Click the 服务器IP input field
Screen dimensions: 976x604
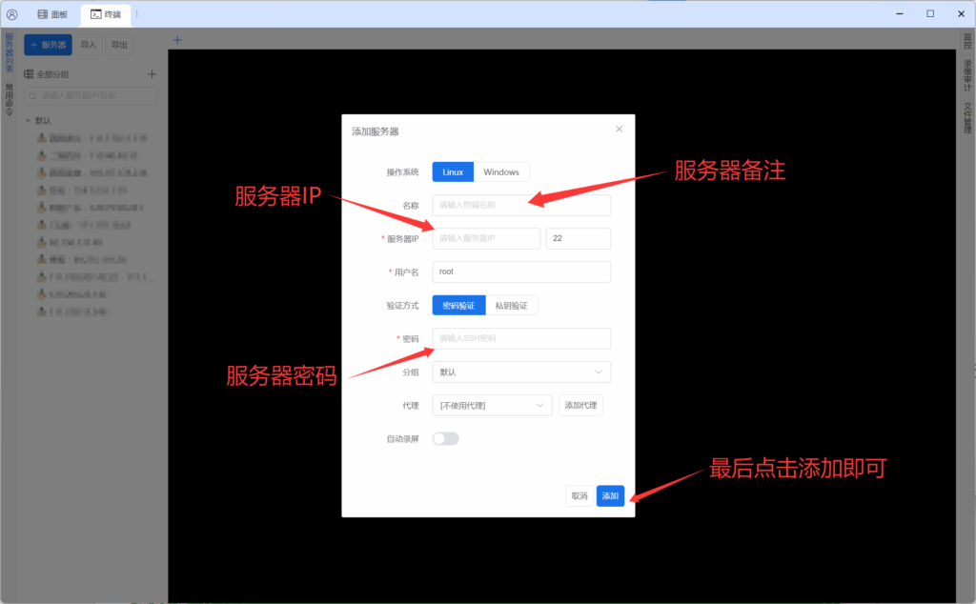[x=486, y=238]
